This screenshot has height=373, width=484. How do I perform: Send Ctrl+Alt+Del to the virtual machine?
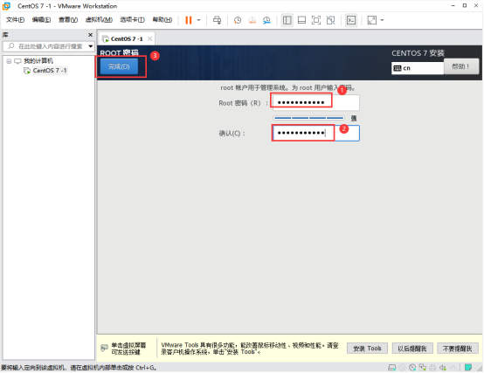point(217,20)
